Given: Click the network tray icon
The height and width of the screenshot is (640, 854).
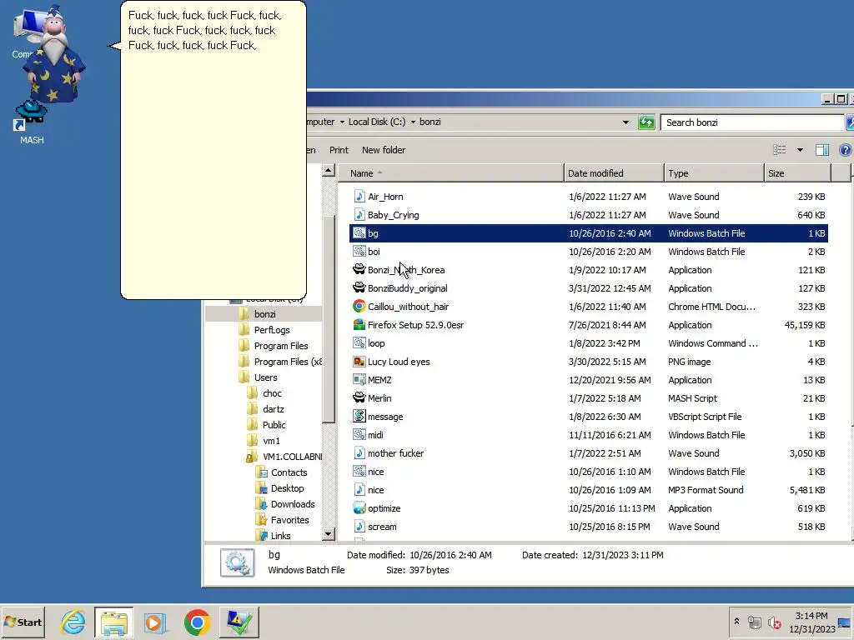Looking at the screenshot, I should point(754,622).
